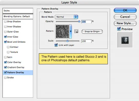Screen dimensions: 139x101
Task: Select the Styles list entry
Action: [18, 11]
